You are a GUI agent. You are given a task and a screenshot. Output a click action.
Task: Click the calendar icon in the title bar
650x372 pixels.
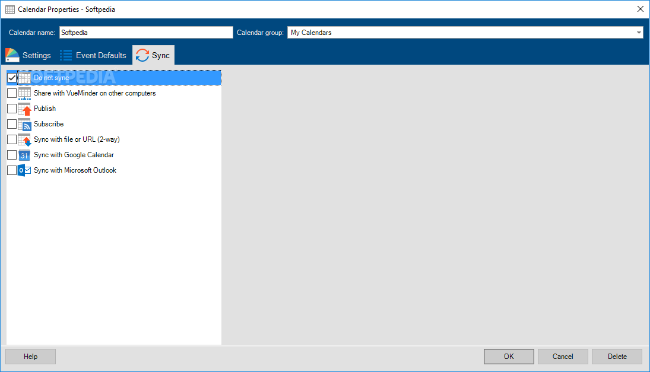[10, 9]
